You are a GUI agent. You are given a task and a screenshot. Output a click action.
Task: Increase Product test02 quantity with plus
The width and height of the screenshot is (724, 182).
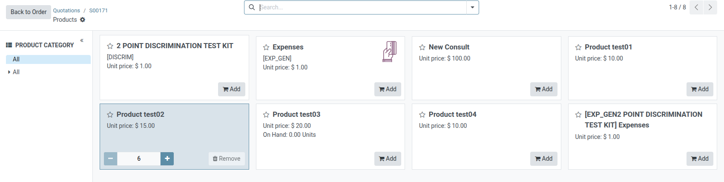pos(167,159)
